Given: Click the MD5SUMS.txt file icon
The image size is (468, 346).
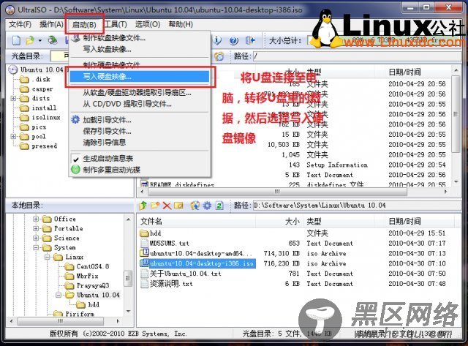Looking at the screenshot, I should 145,243.
